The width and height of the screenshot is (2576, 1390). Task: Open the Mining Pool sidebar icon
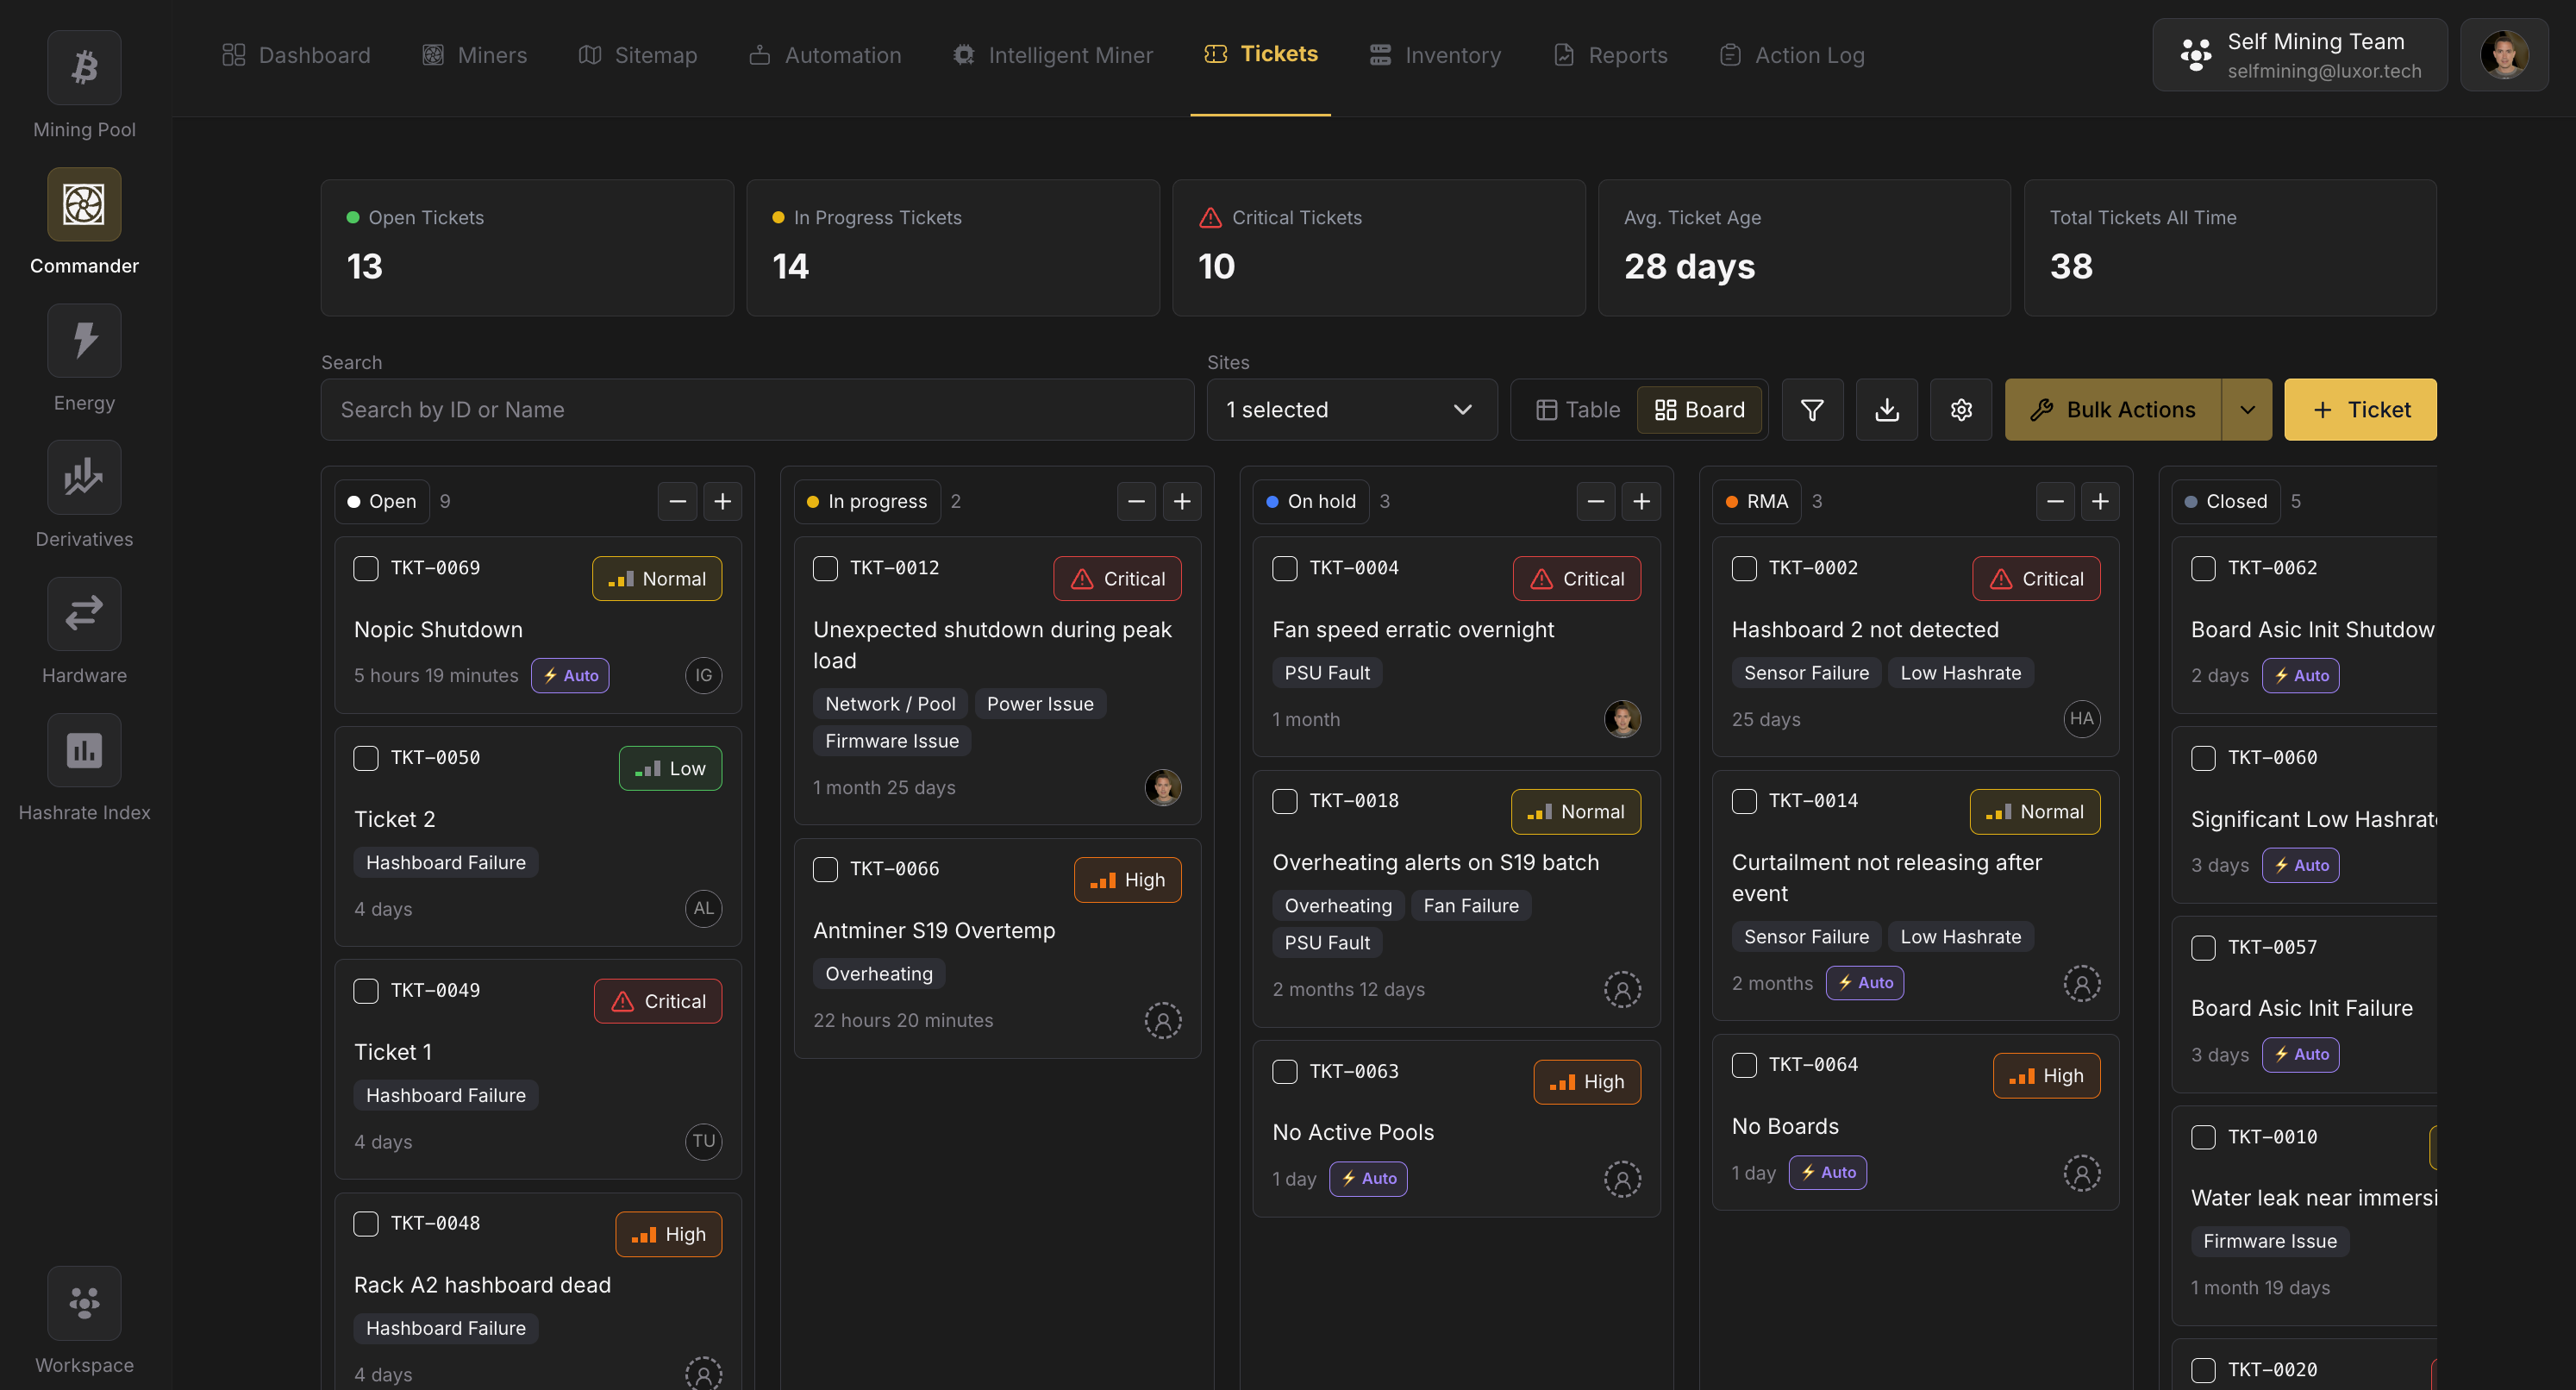tap(84, 68)
